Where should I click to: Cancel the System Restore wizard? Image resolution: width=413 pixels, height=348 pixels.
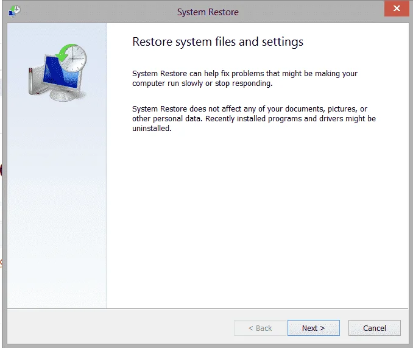[x=374, y=328]
